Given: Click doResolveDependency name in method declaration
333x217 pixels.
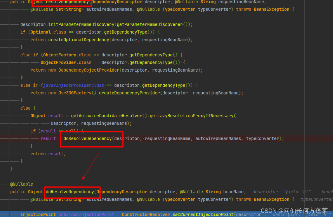Looking at the screenshot, I should (70, 192).
